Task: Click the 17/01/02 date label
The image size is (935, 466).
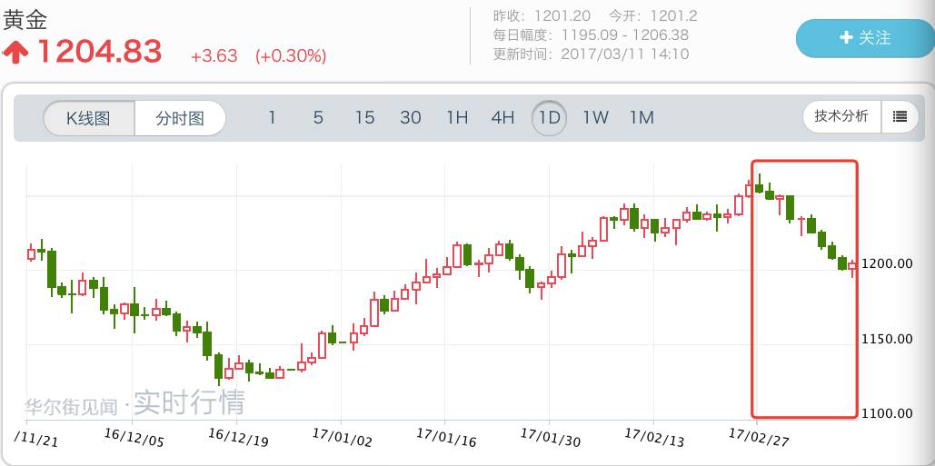Action: tap(343, 438)
